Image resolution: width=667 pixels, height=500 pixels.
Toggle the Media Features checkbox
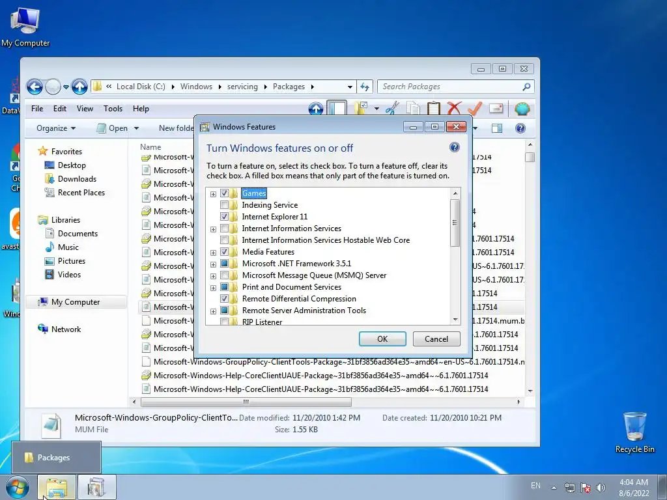[224, 252]
